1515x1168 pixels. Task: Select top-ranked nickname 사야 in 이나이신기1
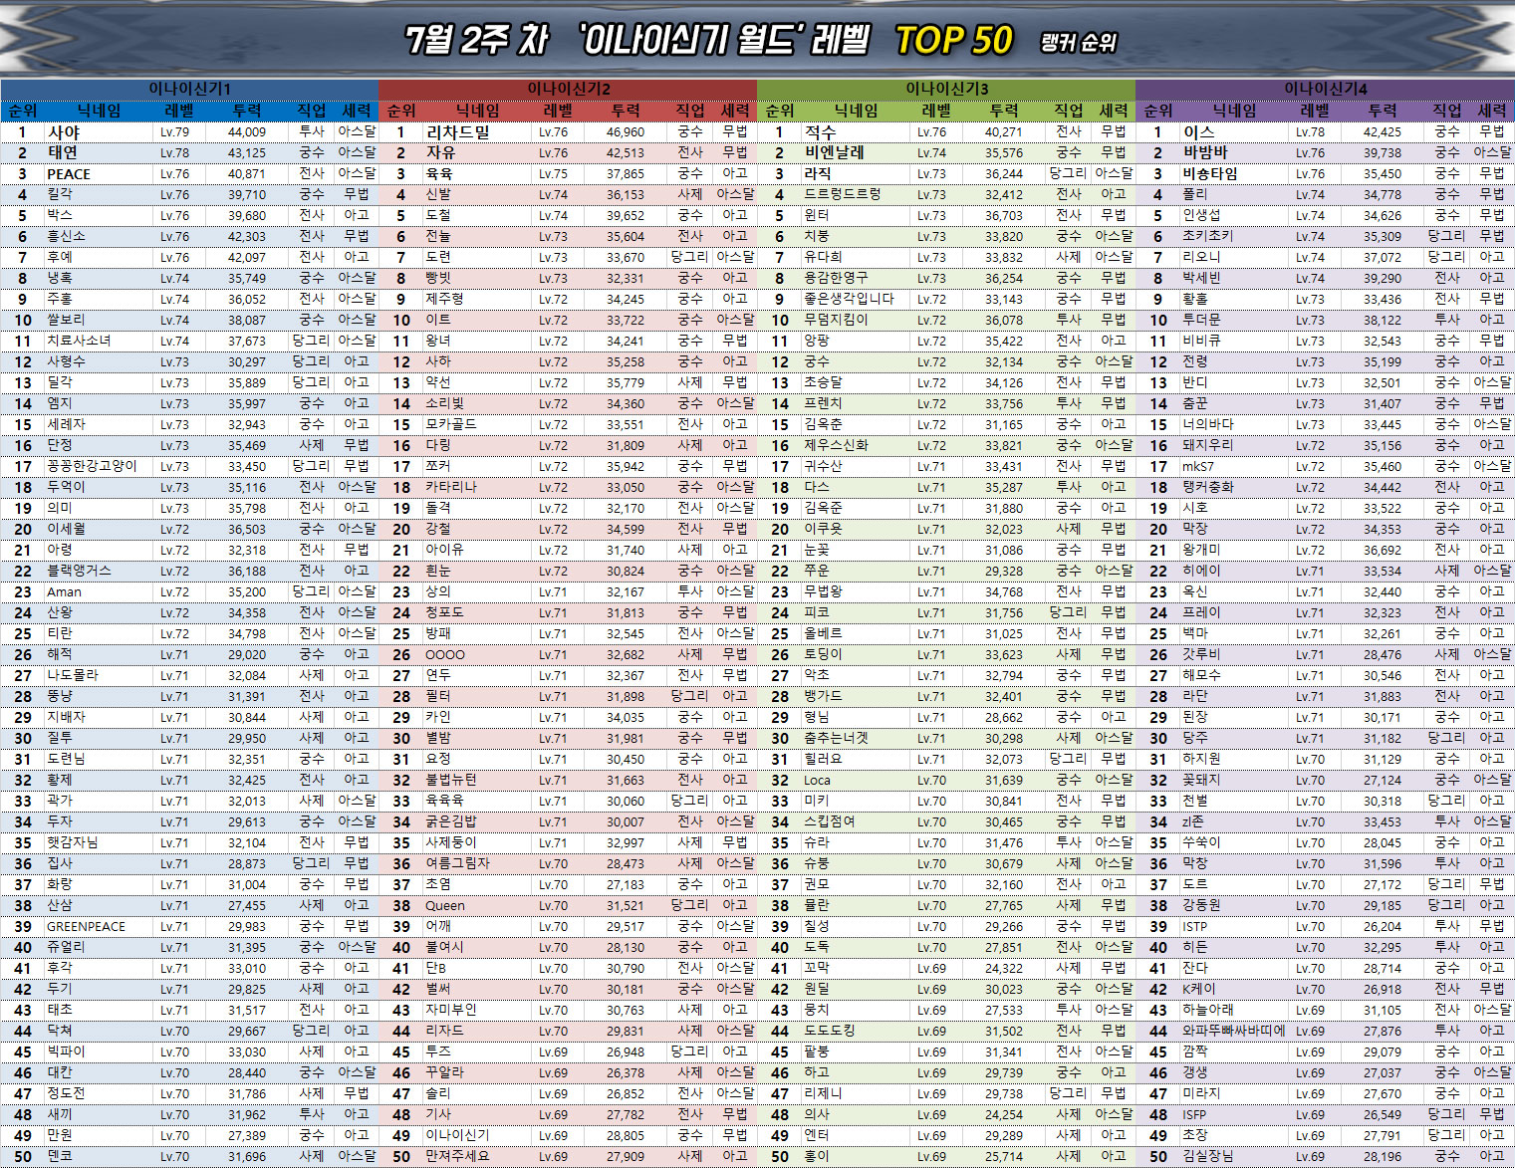click(x=64, y=131)
